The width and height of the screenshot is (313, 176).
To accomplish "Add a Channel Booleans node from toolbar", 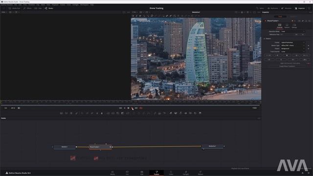I will 113,113.
